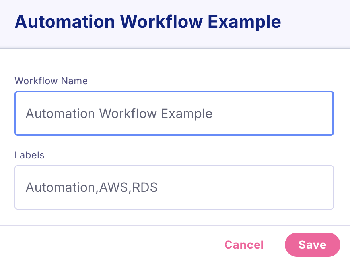
Task: Place cursor on RDS in Labels field
Action: click(144, 187)
